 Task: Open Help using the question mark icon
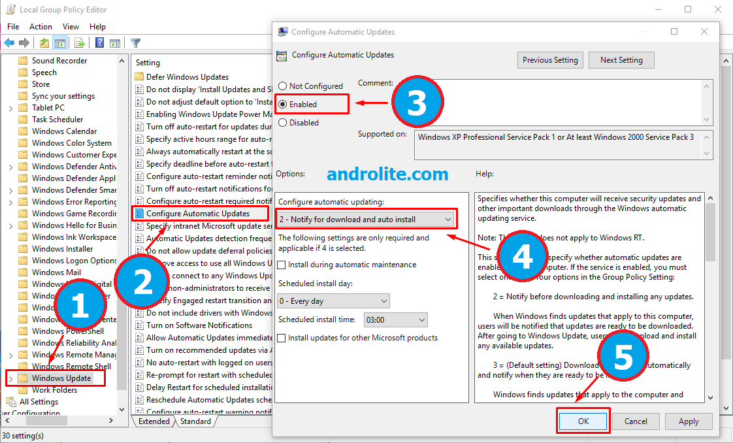(98, 42)
